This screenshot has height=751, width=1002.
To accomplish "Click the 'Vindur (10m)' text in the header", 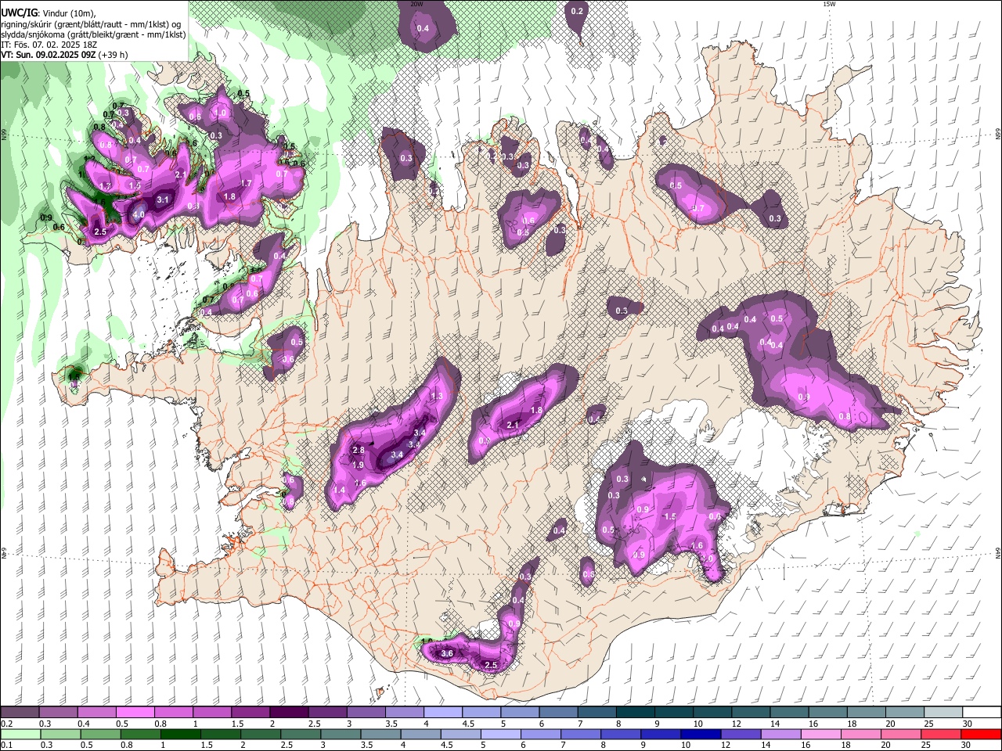I will 67,14.
